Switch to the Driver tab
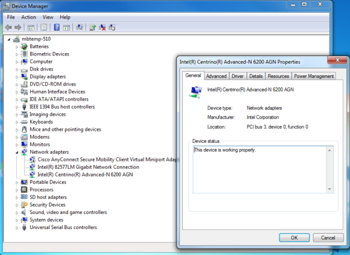This screenshot has height=255, width=350. [x=238, y=76]
